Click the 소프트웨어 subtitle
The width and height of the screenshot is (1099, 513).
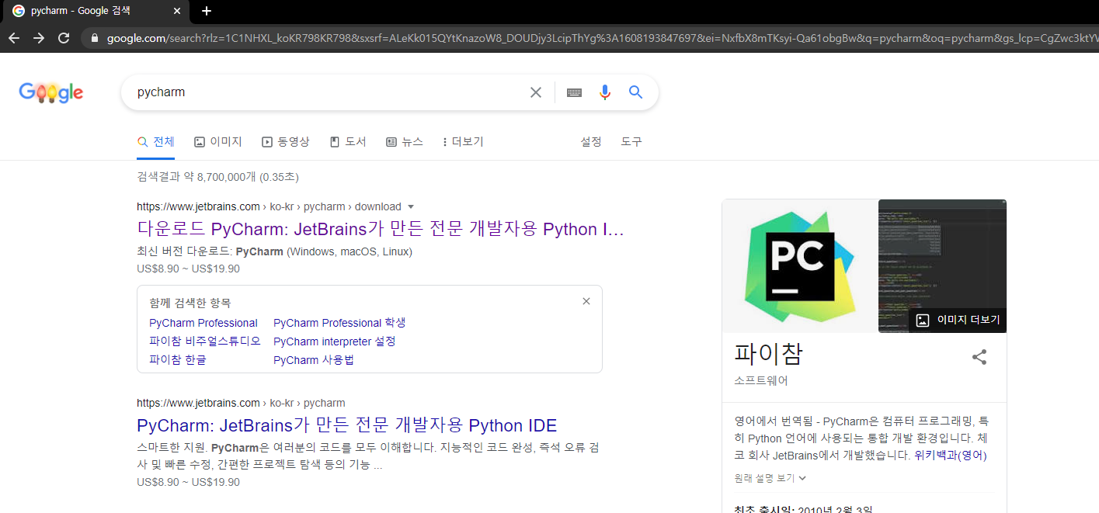[761, 381]
